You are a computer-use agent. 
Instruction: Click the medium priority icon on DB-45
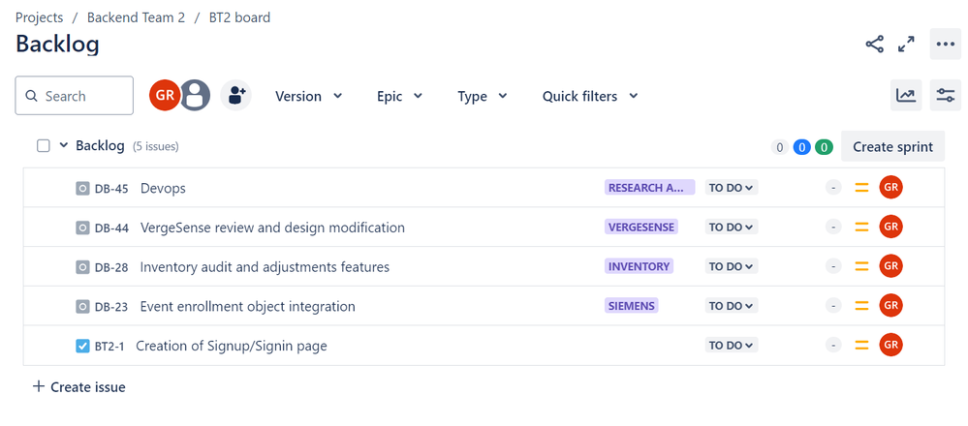coord(861,188)
